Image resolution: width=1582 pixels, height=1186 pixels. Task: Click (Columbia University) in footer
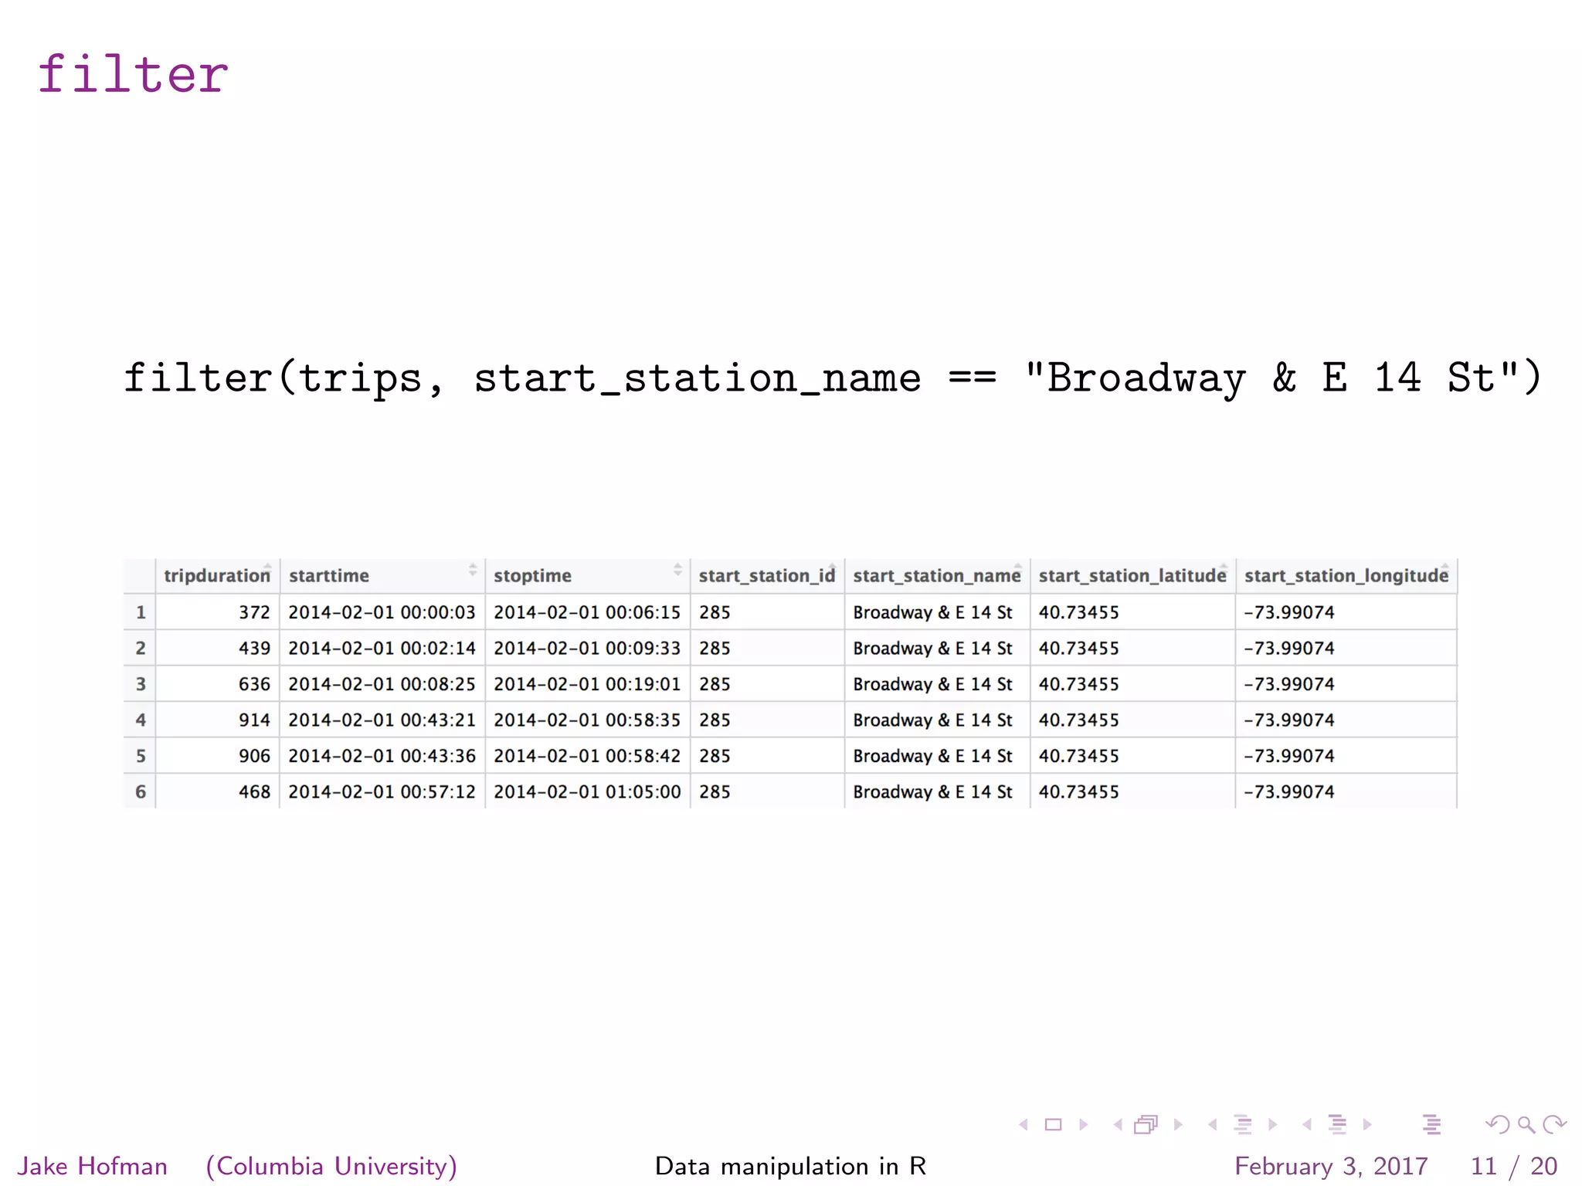331,1166
